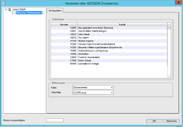Click the Kunde column header
183x127 pixels.
click(x=122, y=24)
